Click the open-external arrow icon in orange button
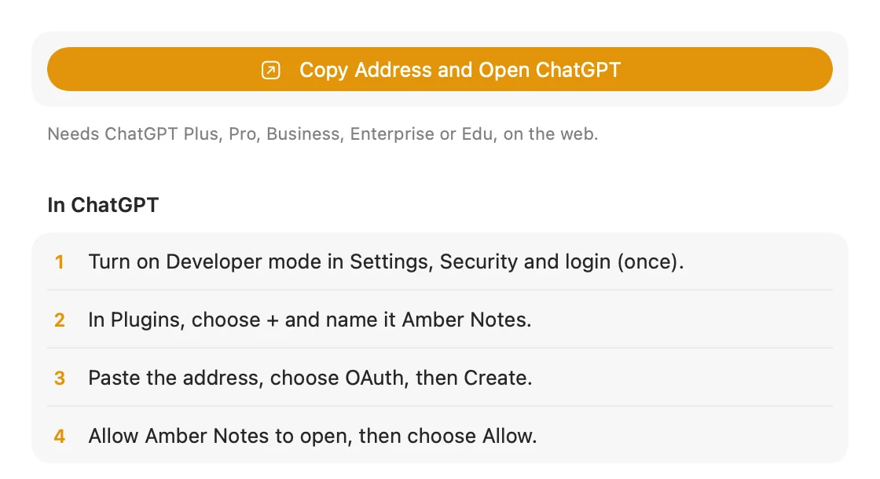880x479 pixels. point(270,70)
